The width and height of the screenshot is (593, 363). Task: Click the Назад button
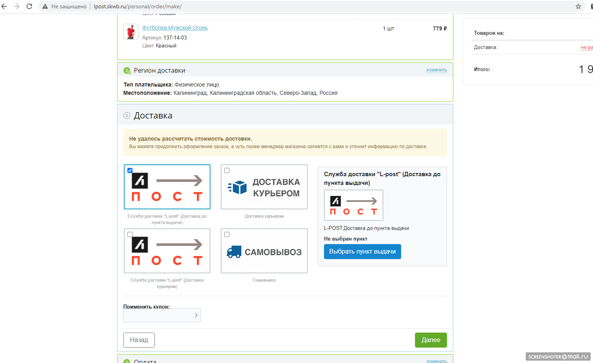click(x=139, y=340)
